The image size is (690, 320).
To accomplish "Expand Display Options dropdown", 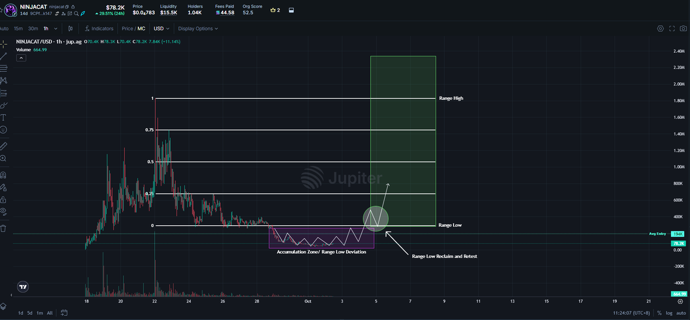I will pyautogui.click(x=198, y=28).
